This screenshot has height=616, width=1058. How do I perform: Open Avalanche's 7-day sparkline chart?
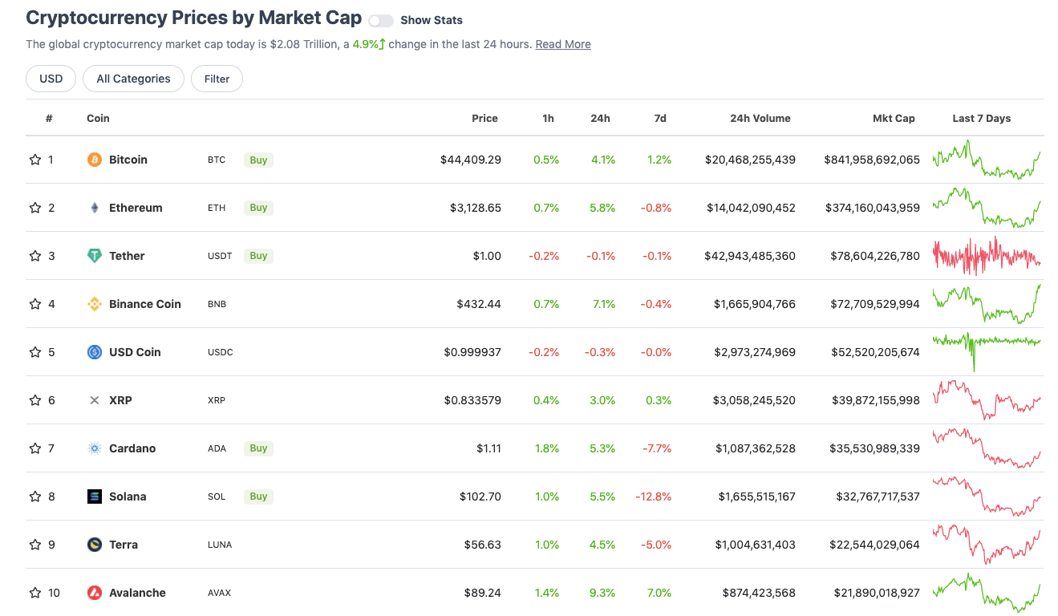coord(987,593)
